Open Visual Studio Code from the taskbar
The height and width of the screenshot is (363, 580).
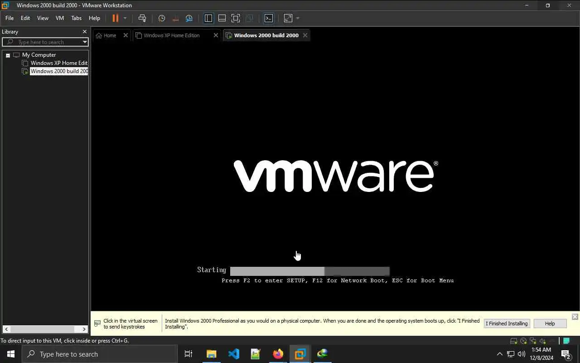coord(234,354)
